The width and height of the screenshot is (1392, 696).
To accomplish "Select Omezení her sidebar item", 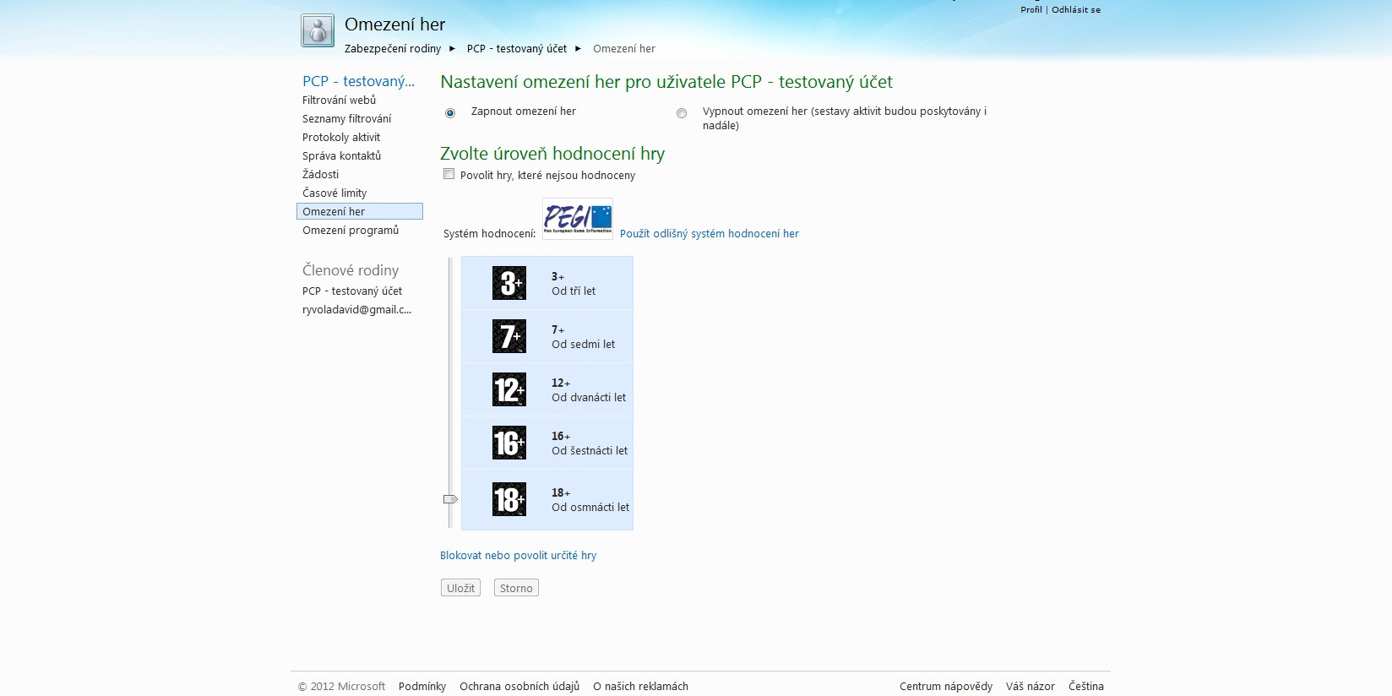I will [x=360, y=211].
